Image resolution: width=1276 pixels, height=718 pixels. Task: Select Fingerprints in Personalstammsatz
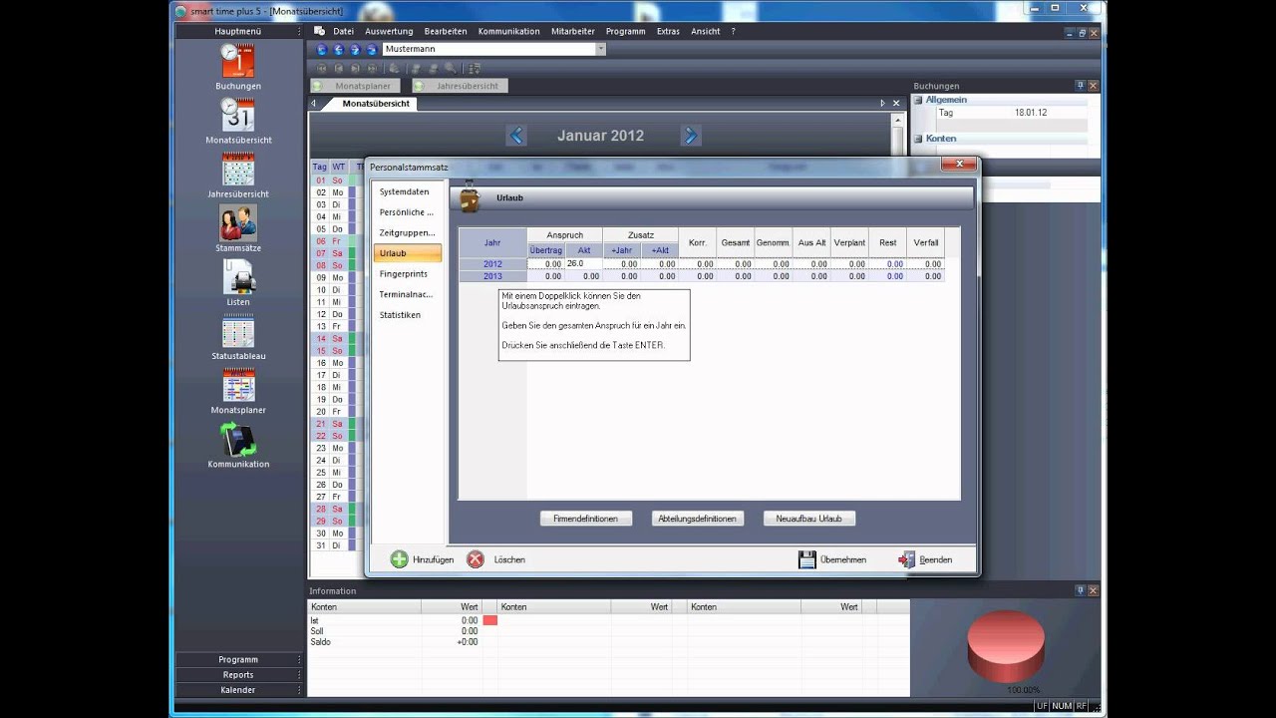tap(404, 273)
